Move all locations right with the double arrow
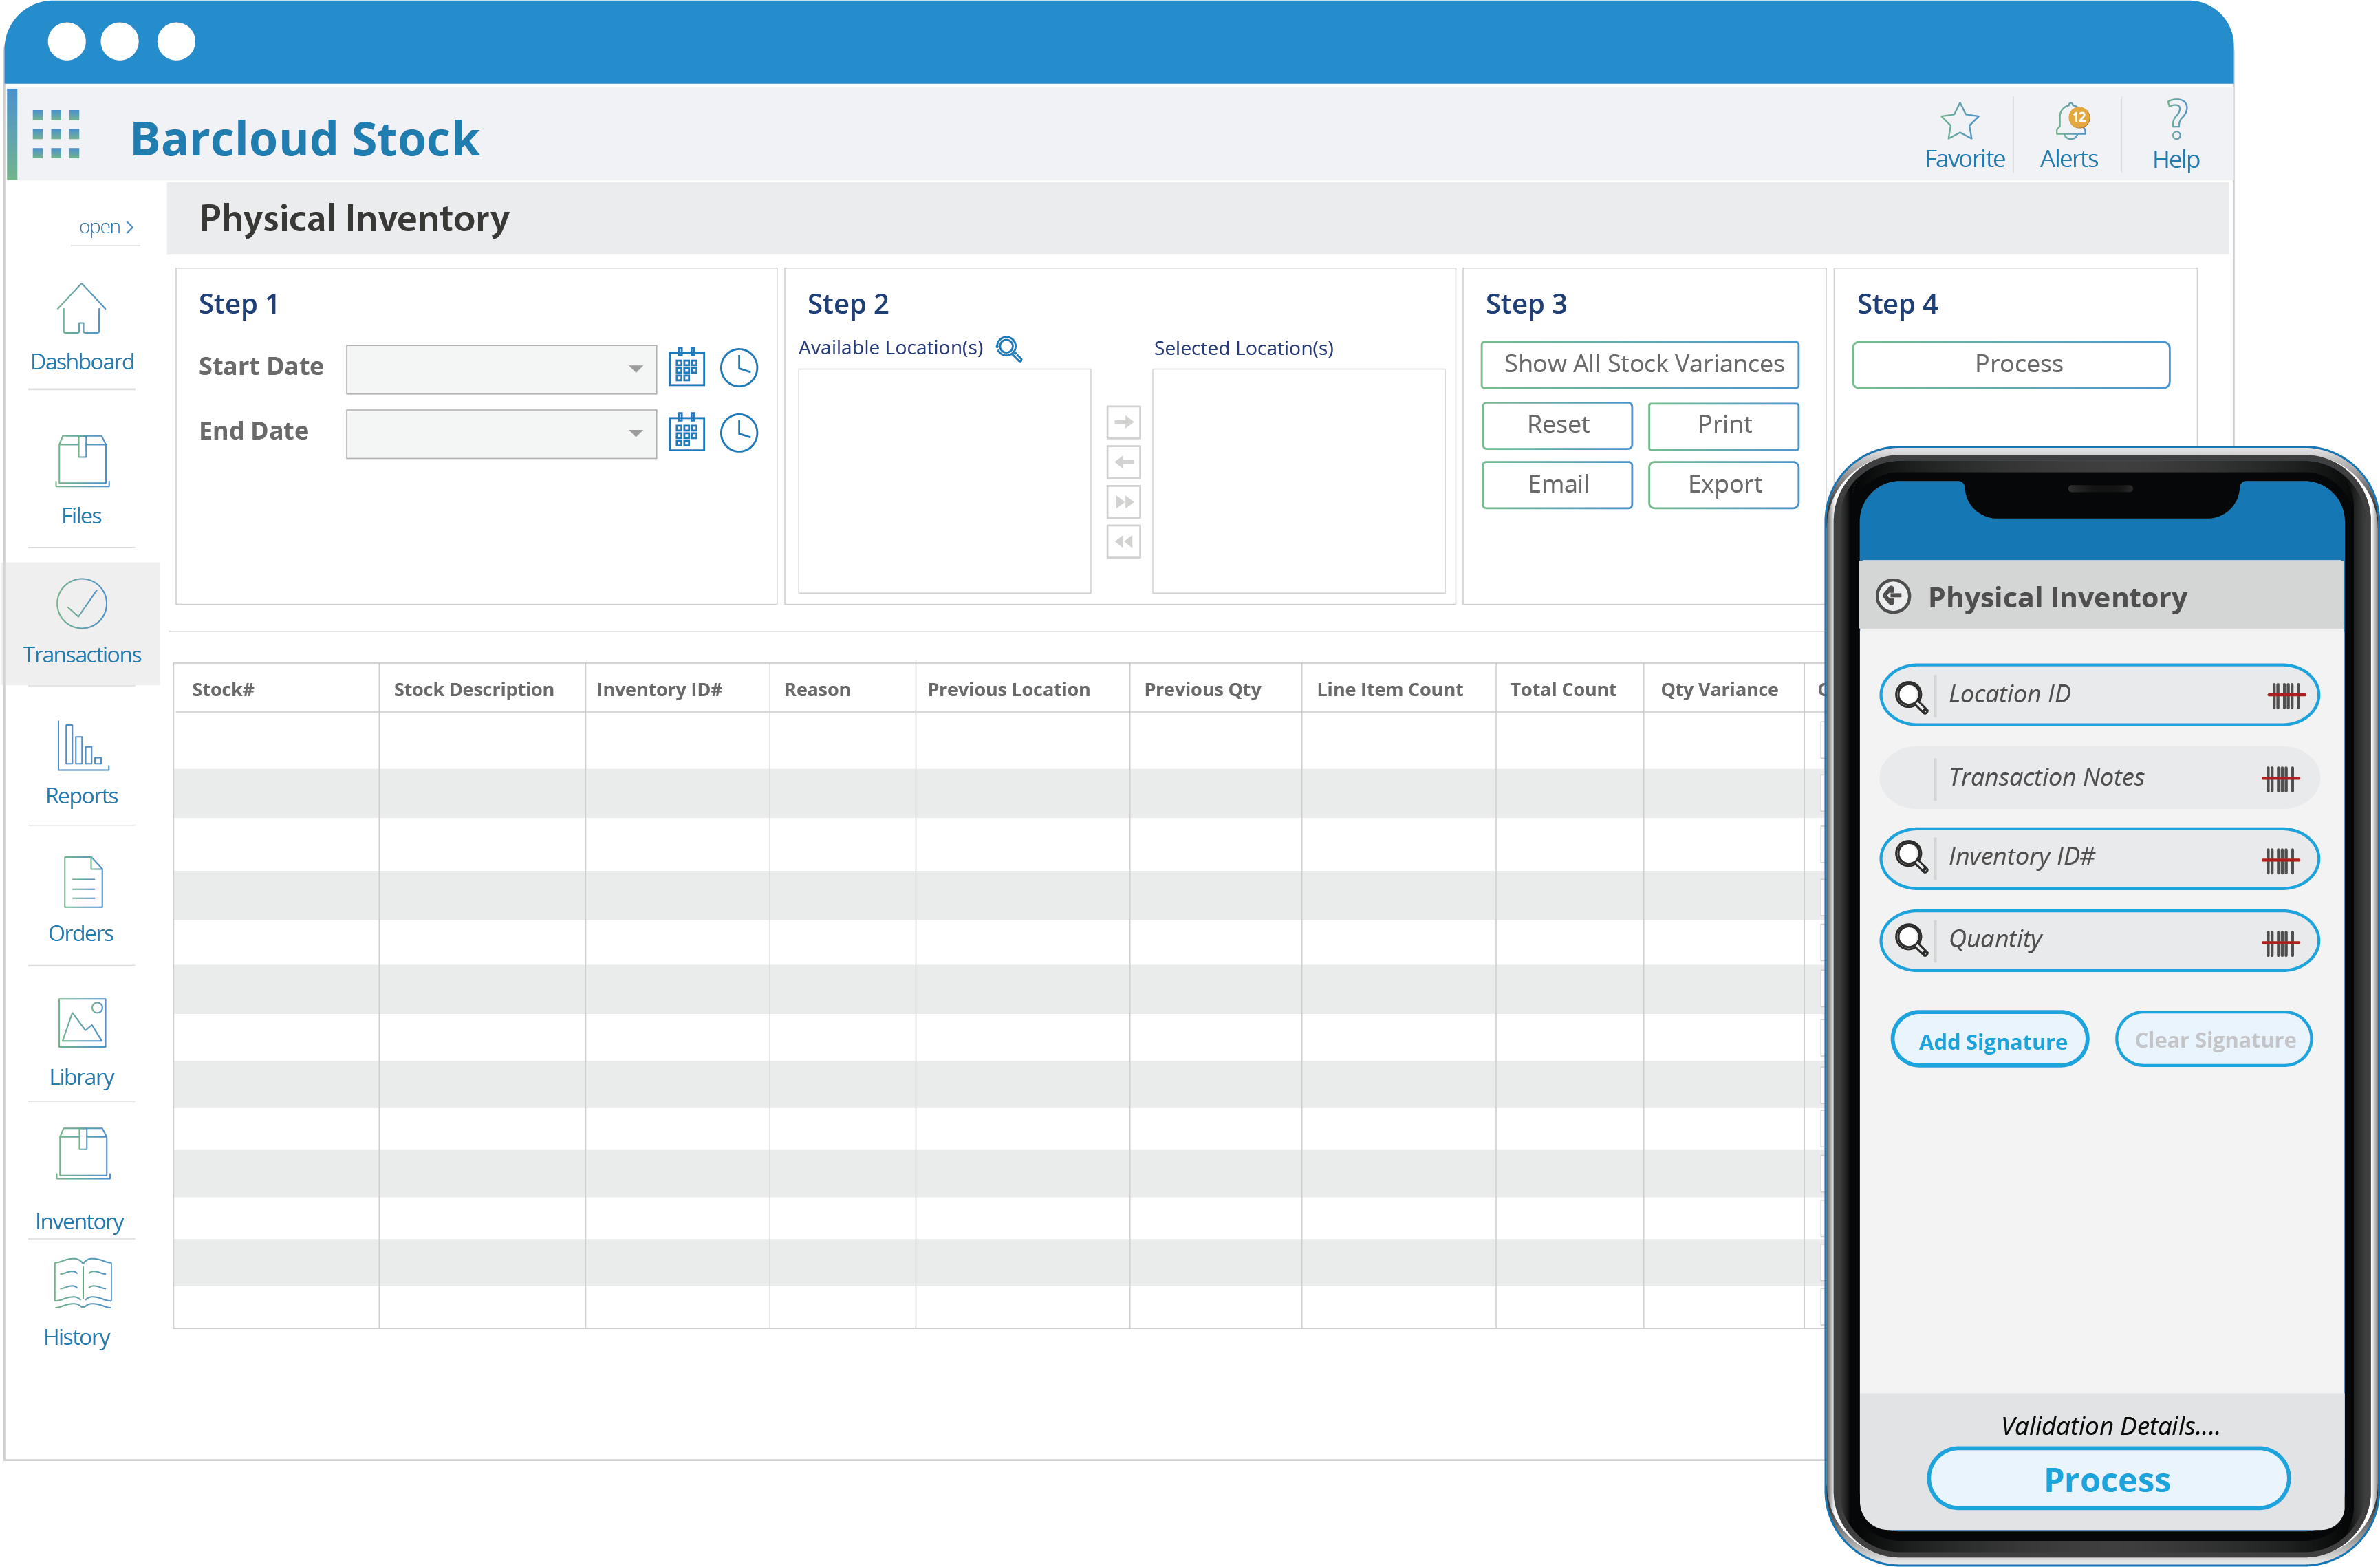This screenshot has width=2380, height=1567. pyautogui.click(x=1123, y=502)
